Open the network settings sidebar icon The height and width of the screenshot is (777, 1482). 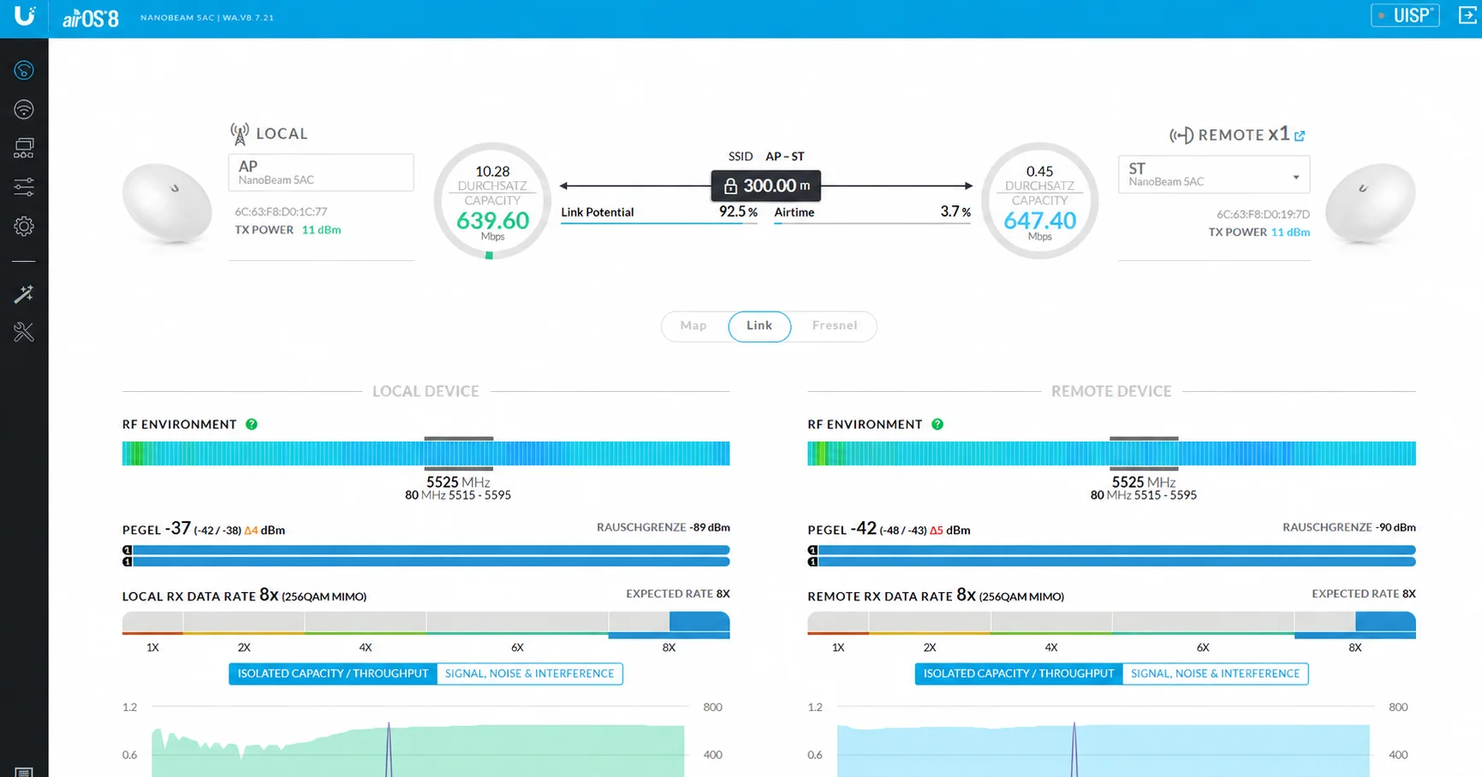click(x=24, y=148)
